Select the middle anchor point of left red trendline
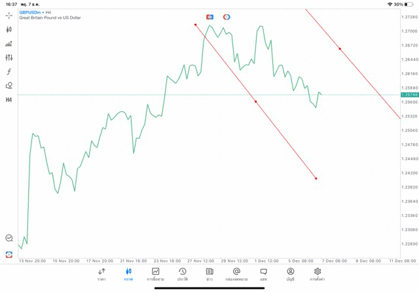Image resolution: width=419 pixels, height=292 pixels. [x=256, y=102]
